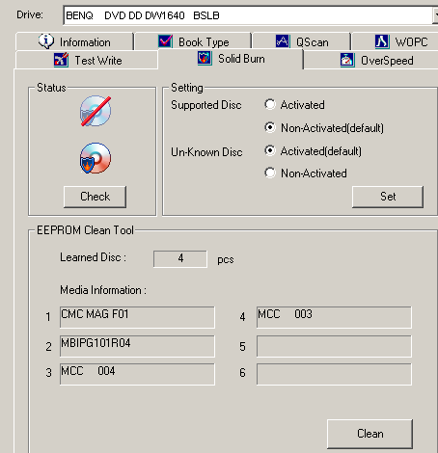438x453 pixels.
Task: Select the Solid Burn tab label
Action: (x=241, y=59)
